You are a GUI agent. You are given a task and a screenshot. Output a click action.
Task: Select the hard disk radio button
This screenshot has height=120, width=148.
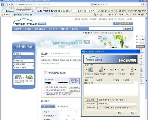pyautogui.click(x=86, y=69)
